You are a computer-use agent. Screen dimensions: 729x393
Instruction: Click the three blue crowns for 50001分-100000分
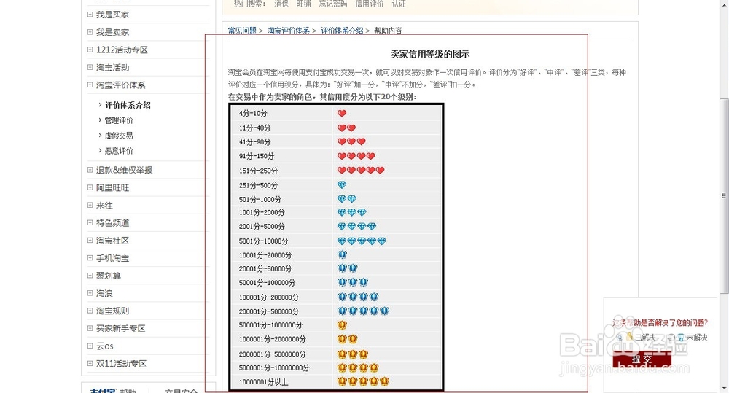353,282
